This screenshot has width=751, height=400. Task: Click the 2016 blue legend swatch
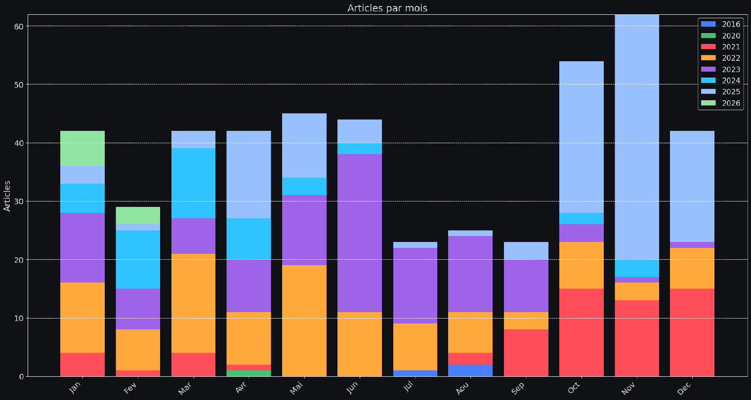click(x=709, y=24)
